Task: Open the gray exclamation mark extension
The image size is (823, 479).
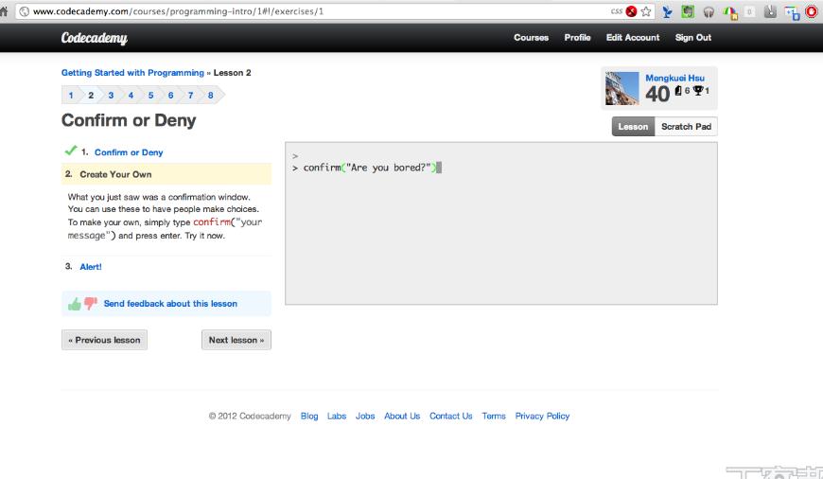Action: pyautogui.click(x=770, y=11)
